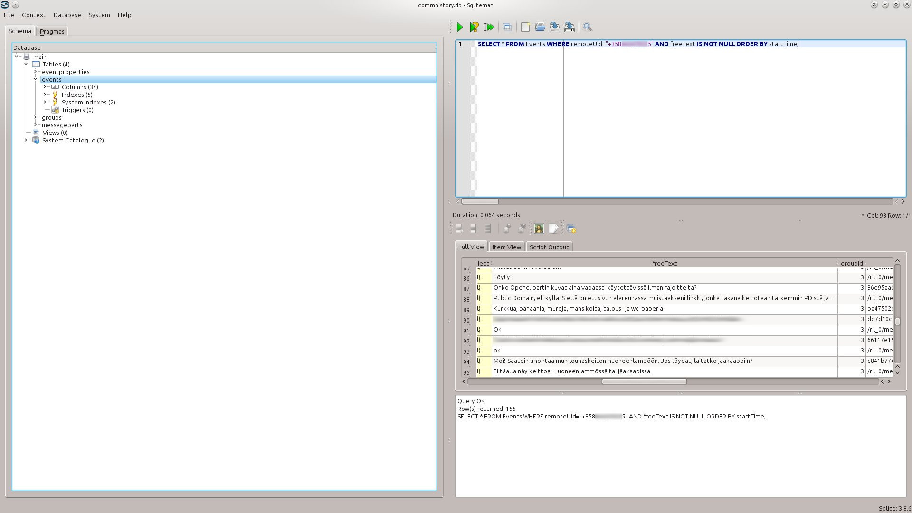Collapse the Tables (4) node
Image resolution: width=912 pixels, height=513 pixels.
tap(26, 64)
